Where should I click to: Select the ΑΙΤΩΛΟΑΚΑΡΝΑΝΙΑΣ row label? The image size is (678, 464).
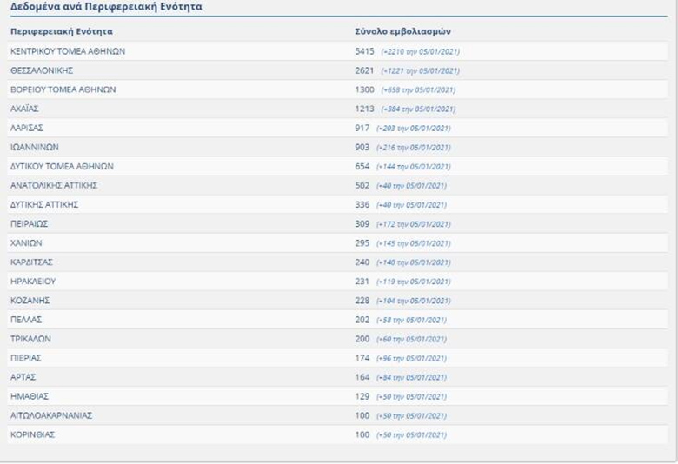(x=51, y=415)
